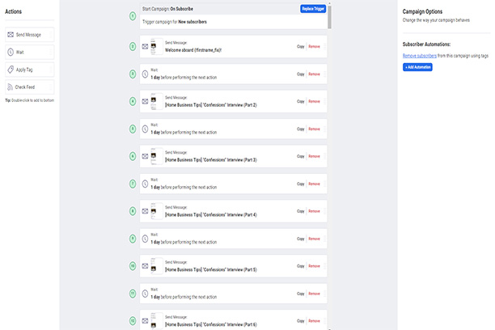
Task: Click the step 1 number circle
Action: tap(133, 15)
